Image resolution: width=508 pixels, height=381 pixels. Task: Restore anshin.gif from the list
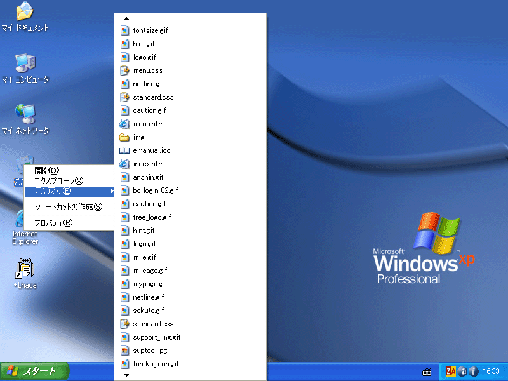(x=190, y=177)
